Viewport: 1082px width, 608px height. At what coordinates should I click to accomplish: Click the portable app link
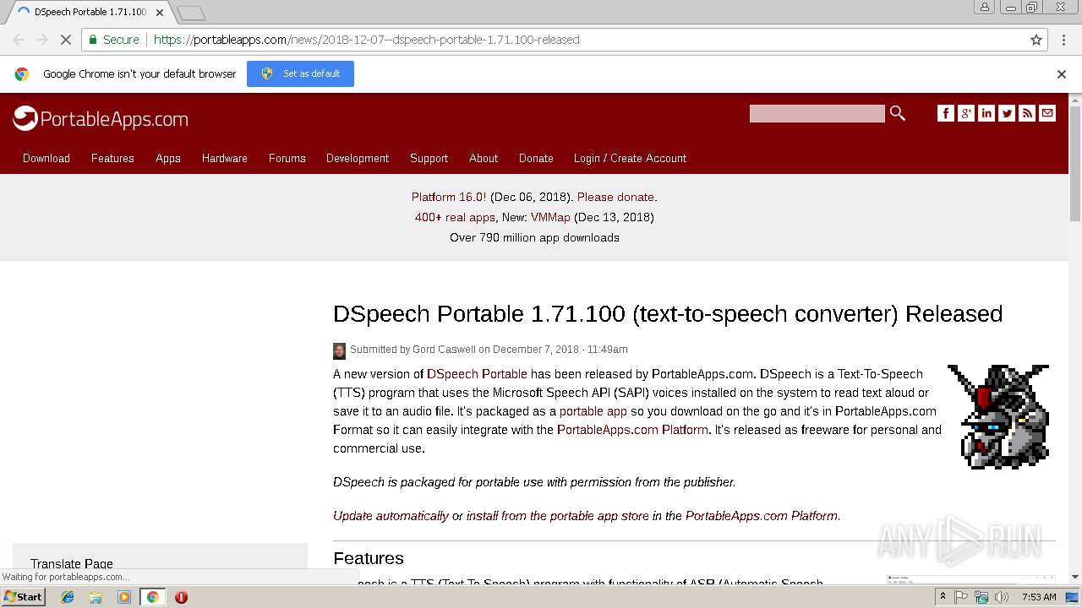593,411
